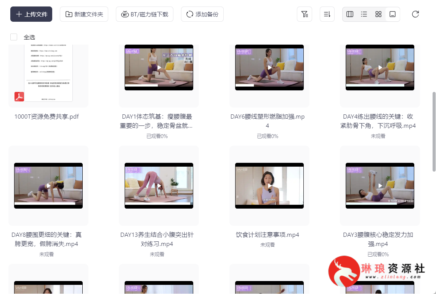Select file name DAY8腰围更细的关键
Image resolution: width=436 pixels, height=294 pixels.
click(x=46, y=239)
